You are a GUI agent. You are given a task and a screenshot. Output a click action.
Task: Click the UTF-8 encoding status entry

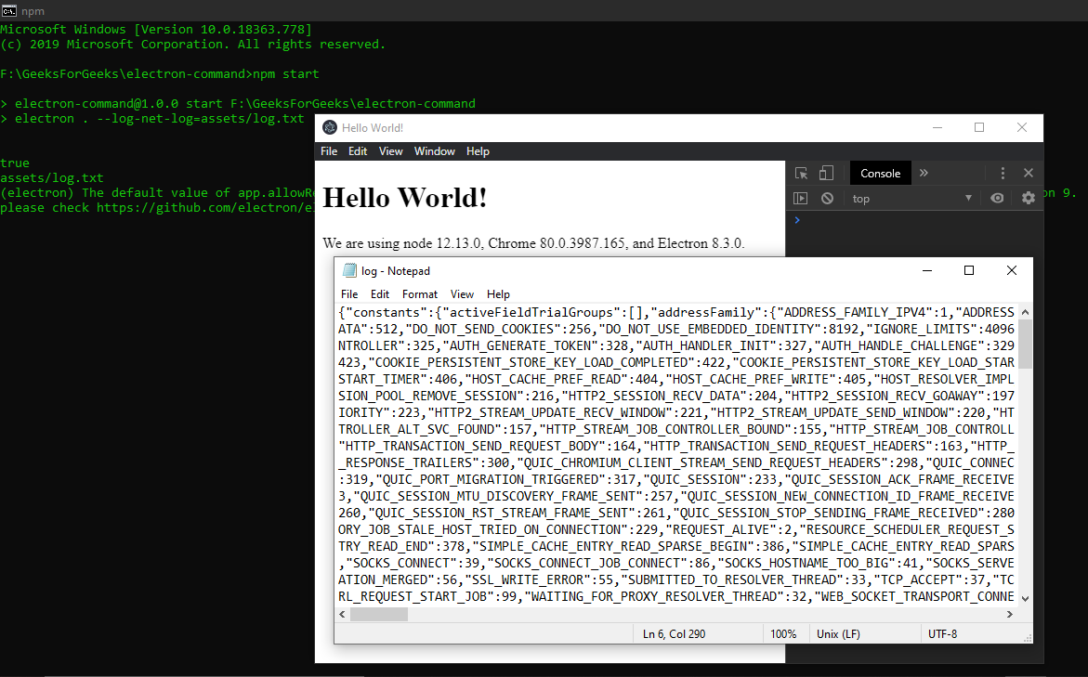pyautogui.click(x=942, y=634)
